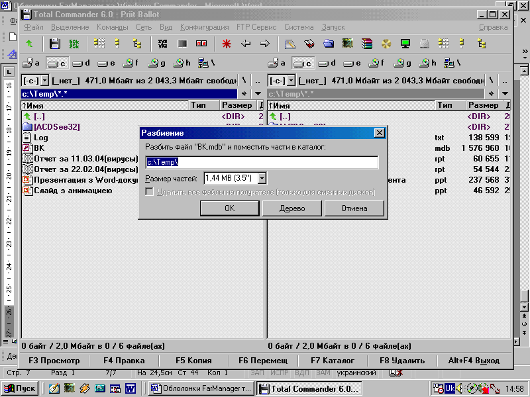Go back with the left arrow icon

point(246,44)
